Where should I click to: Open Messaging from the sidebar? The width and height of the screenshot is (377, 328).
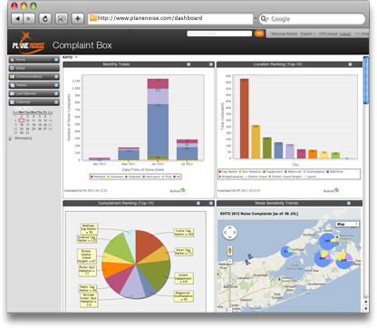pos(23,138)
